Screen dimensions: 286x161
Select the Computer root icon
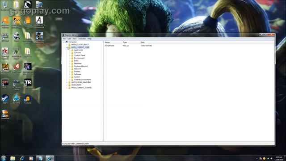click(x=67, y=42)
